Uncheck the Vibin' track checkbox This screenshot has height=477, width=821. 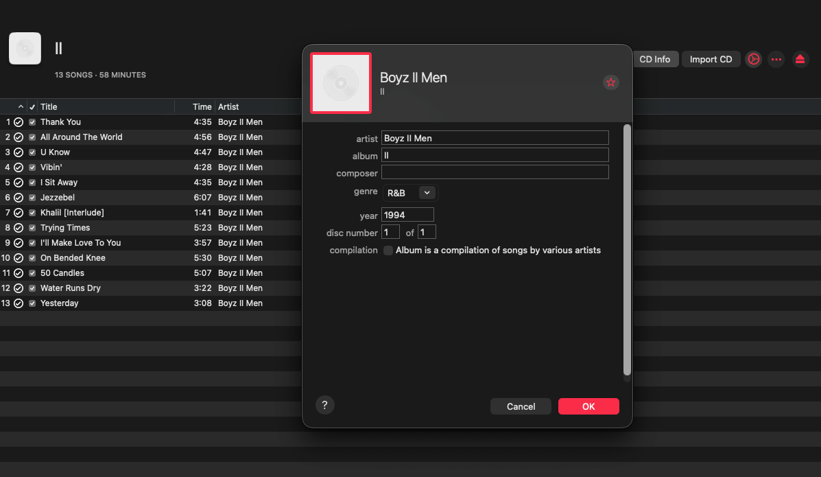(32, 167)
